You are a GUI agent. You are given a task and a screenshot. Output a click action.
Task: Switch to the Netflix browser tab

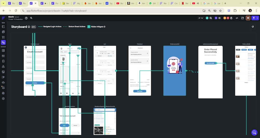(x=185, y=3)
